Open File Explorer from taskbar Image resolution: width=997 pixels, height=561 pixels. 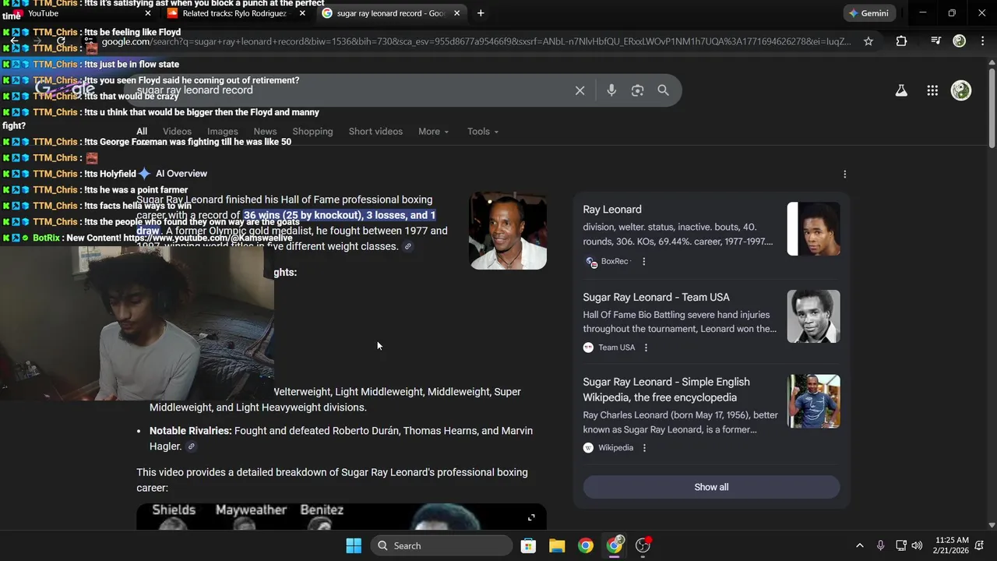coord(557,545)
